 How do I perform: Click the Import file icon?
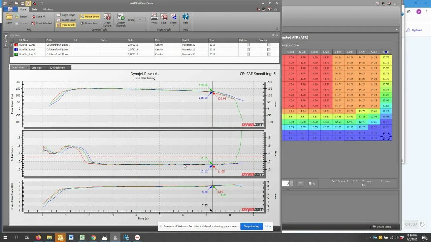(16, 16)
